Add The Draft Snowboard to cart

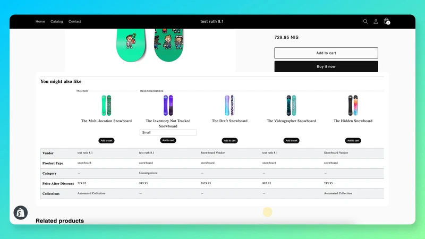click(x=229, y=141)
